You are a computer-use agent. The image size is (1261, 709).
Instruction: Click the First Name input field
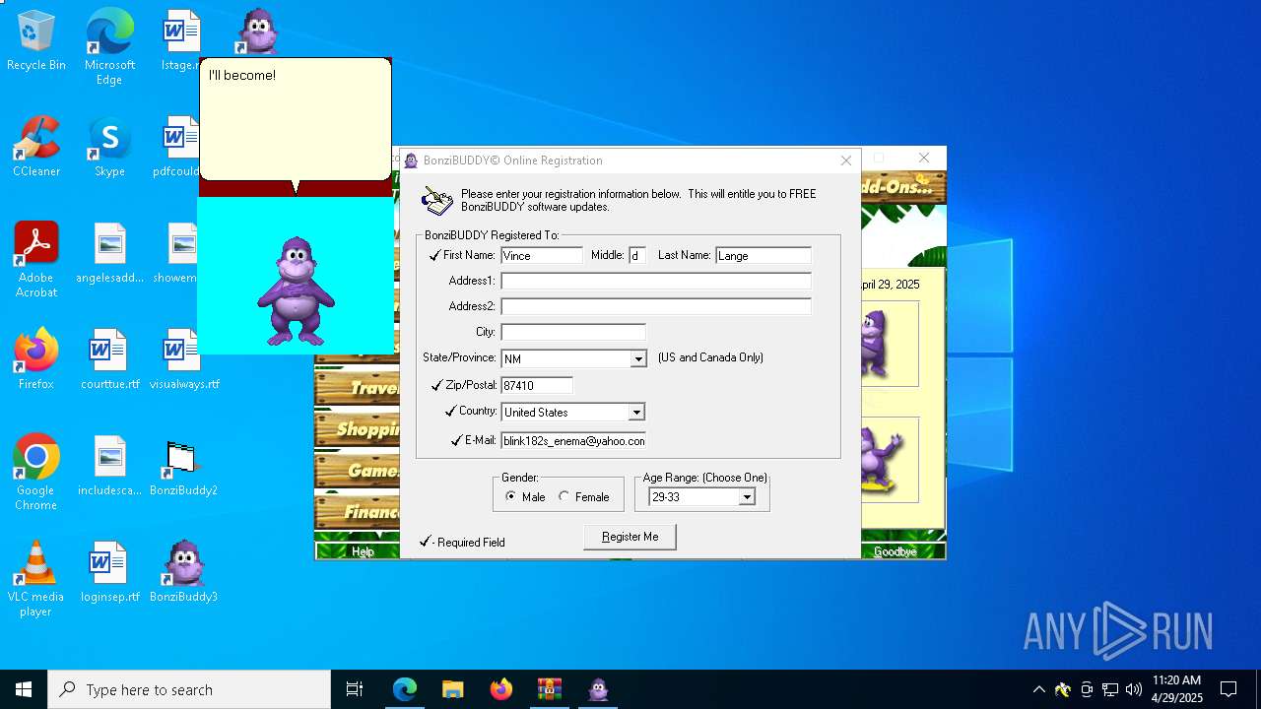click(542, 255)
